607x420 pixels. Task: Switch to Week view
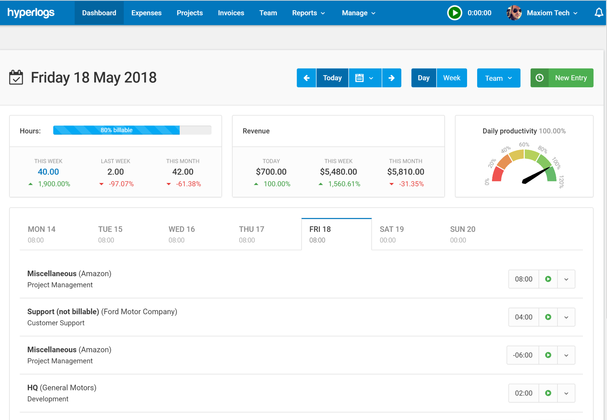[x=451, y=78]
